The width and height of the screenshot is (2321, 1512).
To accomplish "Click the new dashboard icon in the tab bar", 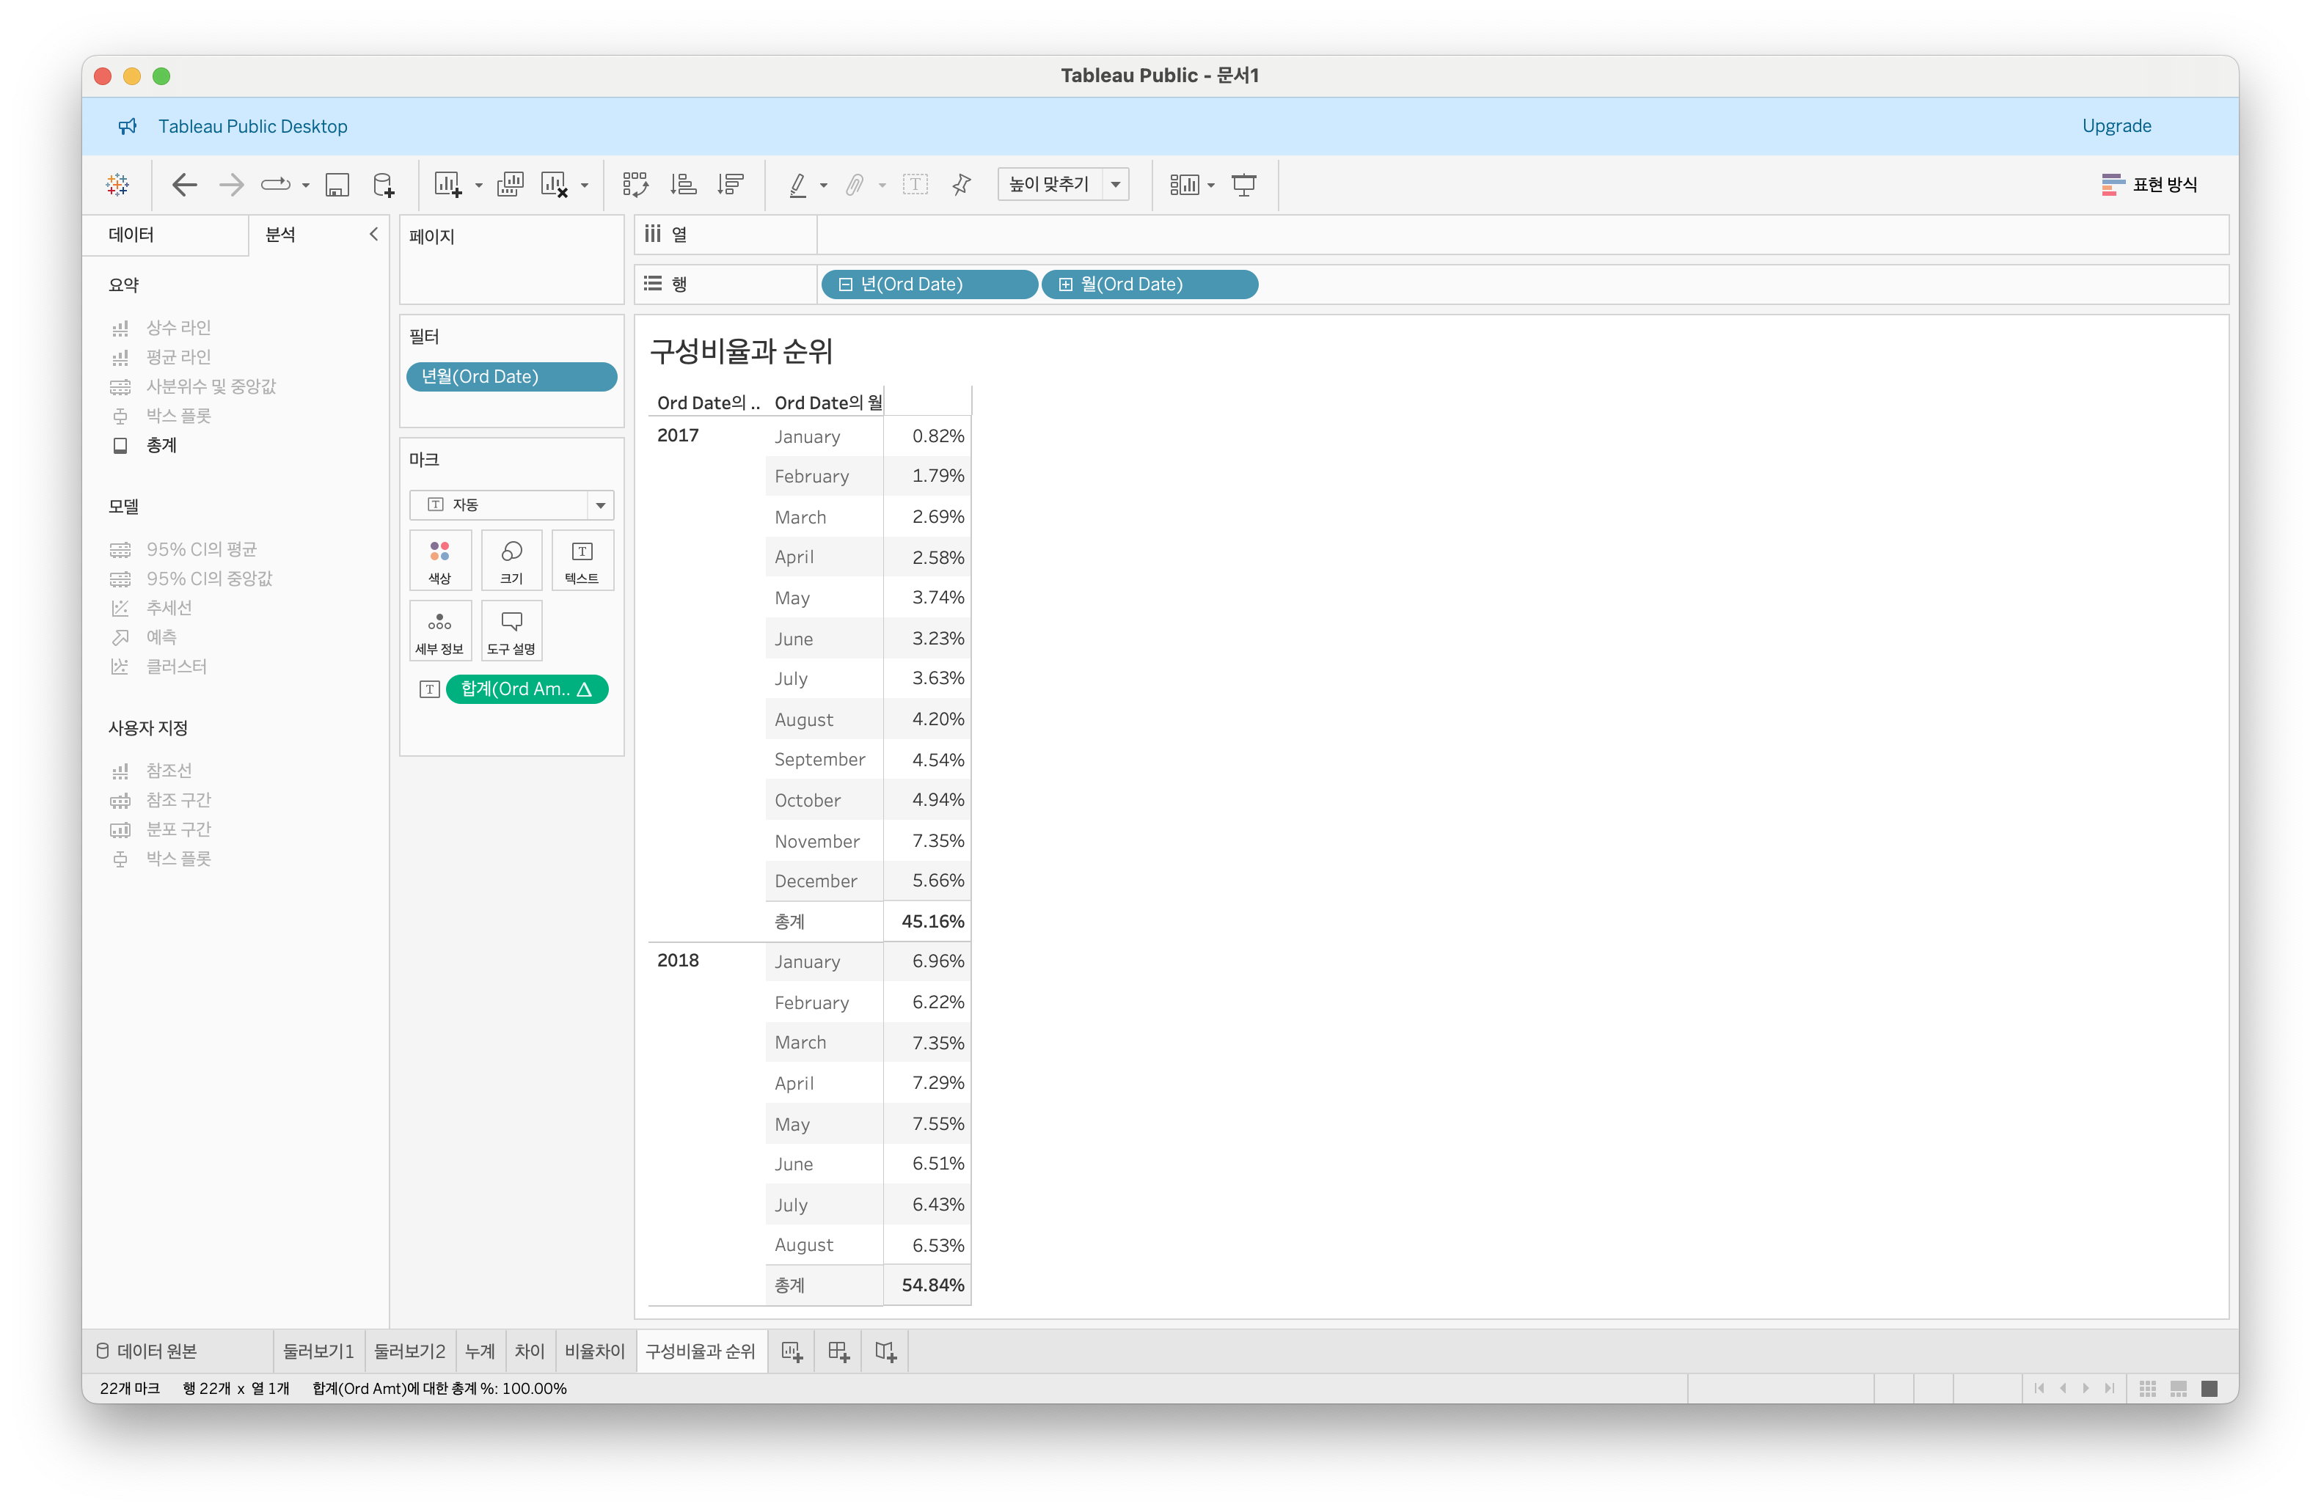I will 838,1351.
